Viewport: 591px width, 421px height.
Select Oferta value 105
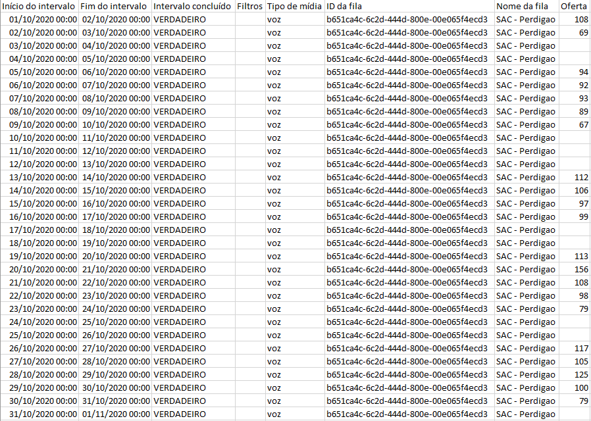(x=575, y=362)
